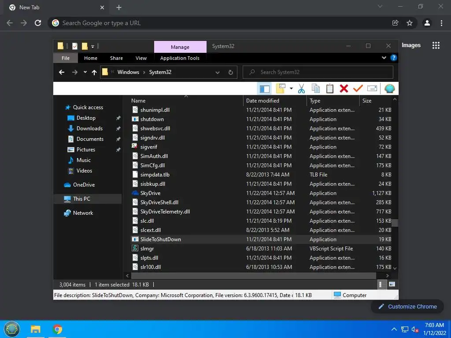Open Quick access in navigation pane
Screen dimensions: 451x338
point(88,107)
